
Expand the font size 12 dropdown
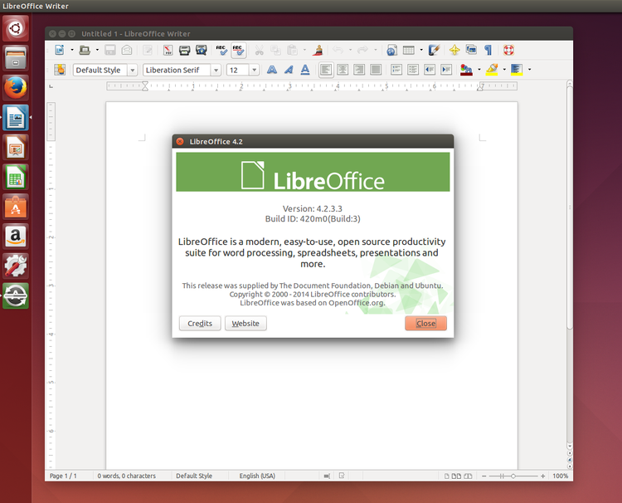(254, 71)
